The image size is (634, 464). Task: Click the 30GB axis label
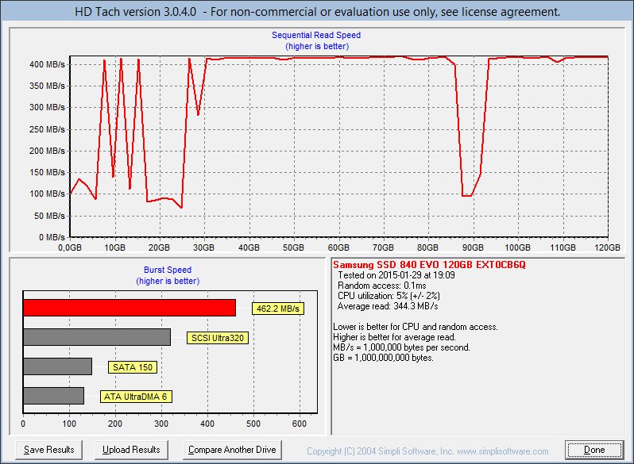(204, 247)
